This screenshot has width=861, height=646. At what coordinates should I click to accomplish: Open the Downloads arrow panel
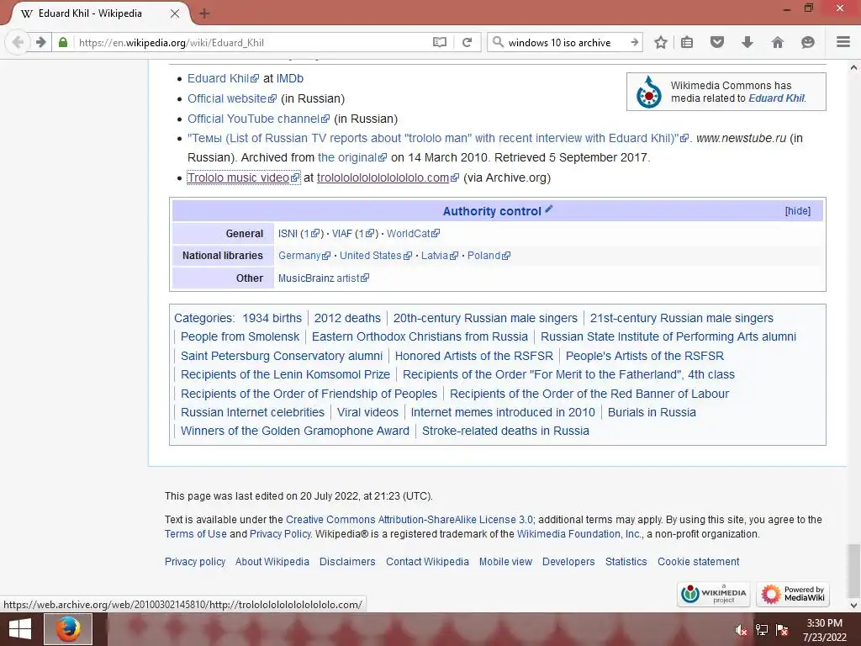[747, 42]
